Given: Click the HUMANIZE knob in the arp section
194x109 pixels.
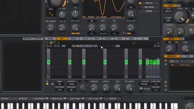Looking at the screenshot, I should tap(94, 88).
